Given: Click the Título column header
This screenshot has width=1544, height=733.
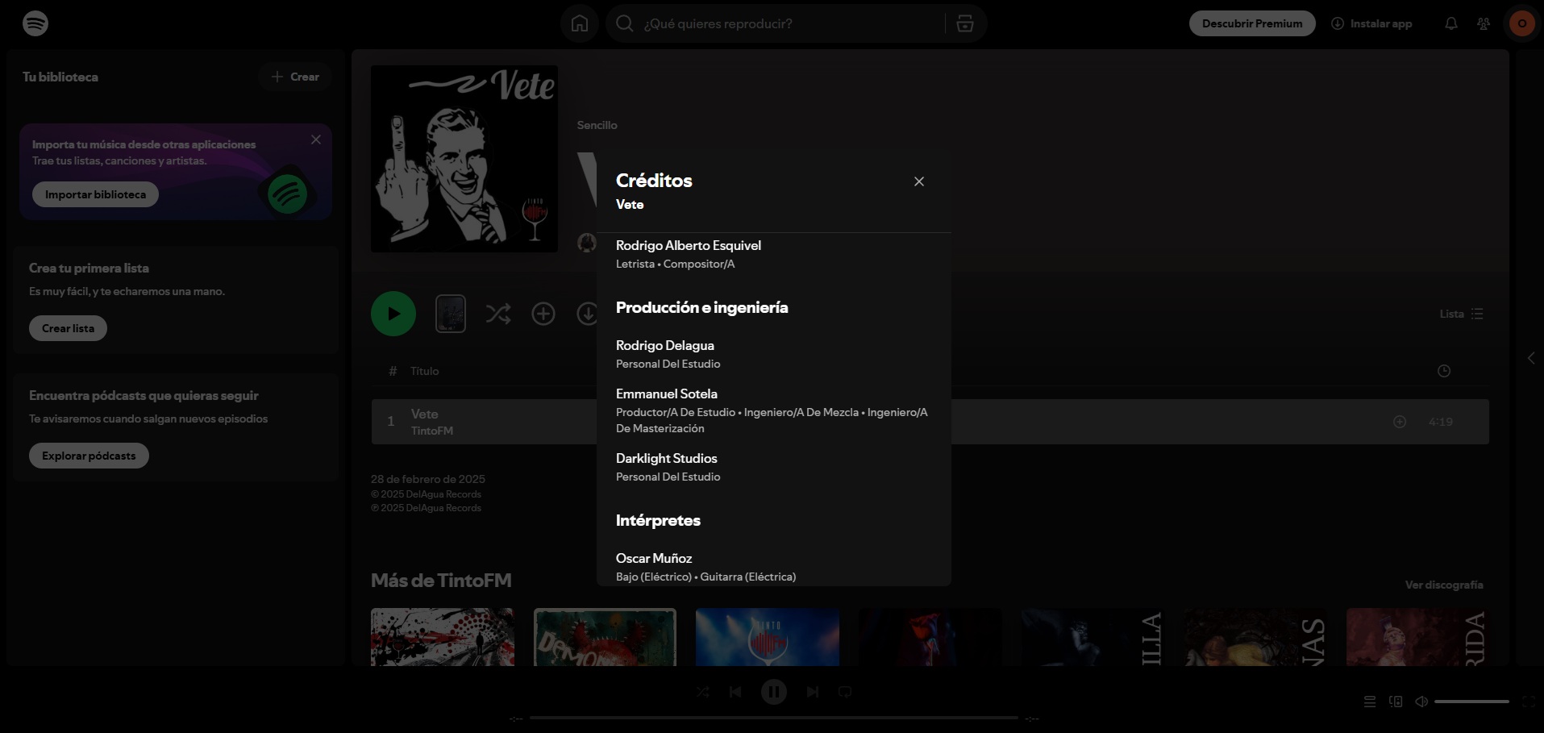Looking at the screenshot, I should 424,371.
